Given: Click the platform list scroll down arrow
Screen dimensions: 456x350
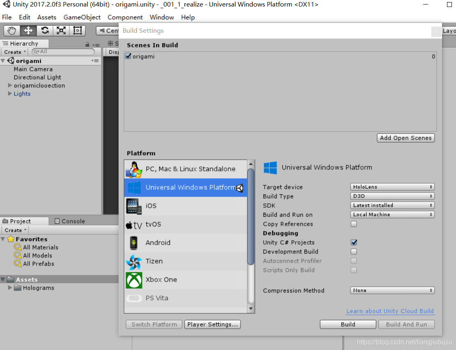Looking at the screenshot, I should 251,309.
